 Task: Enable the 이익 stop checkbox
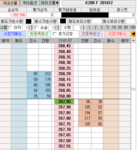(x=10, y=28)
